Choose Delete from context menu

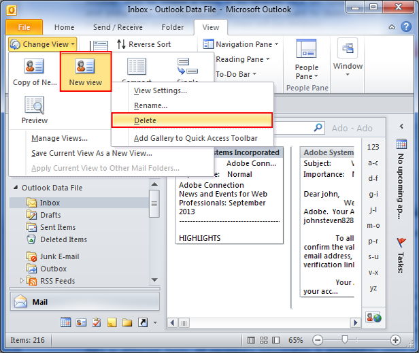pyautogui.click(x=192, y=120)
